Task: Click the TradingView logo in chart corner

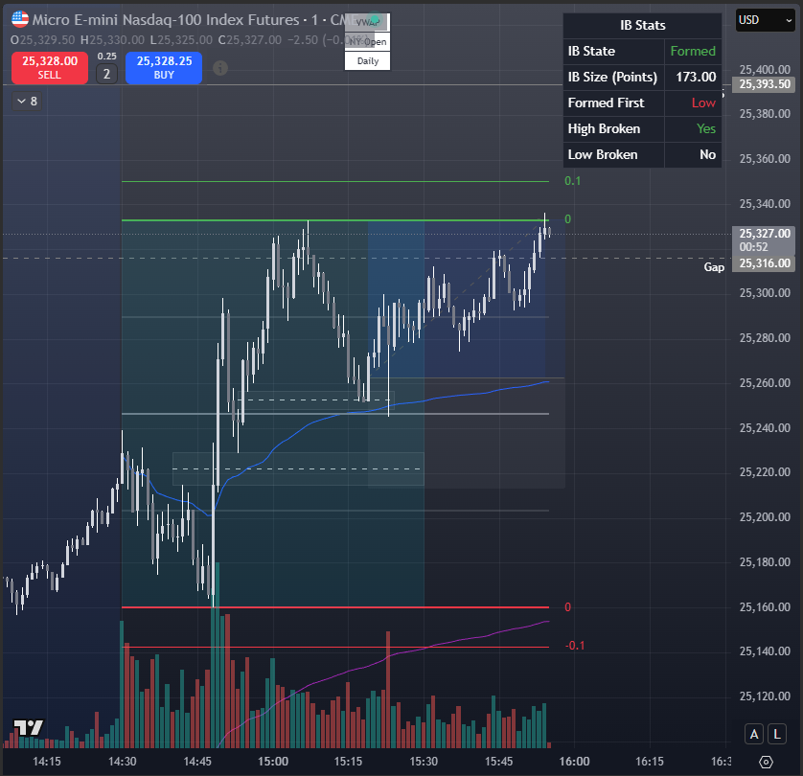Action: point(28,727)
